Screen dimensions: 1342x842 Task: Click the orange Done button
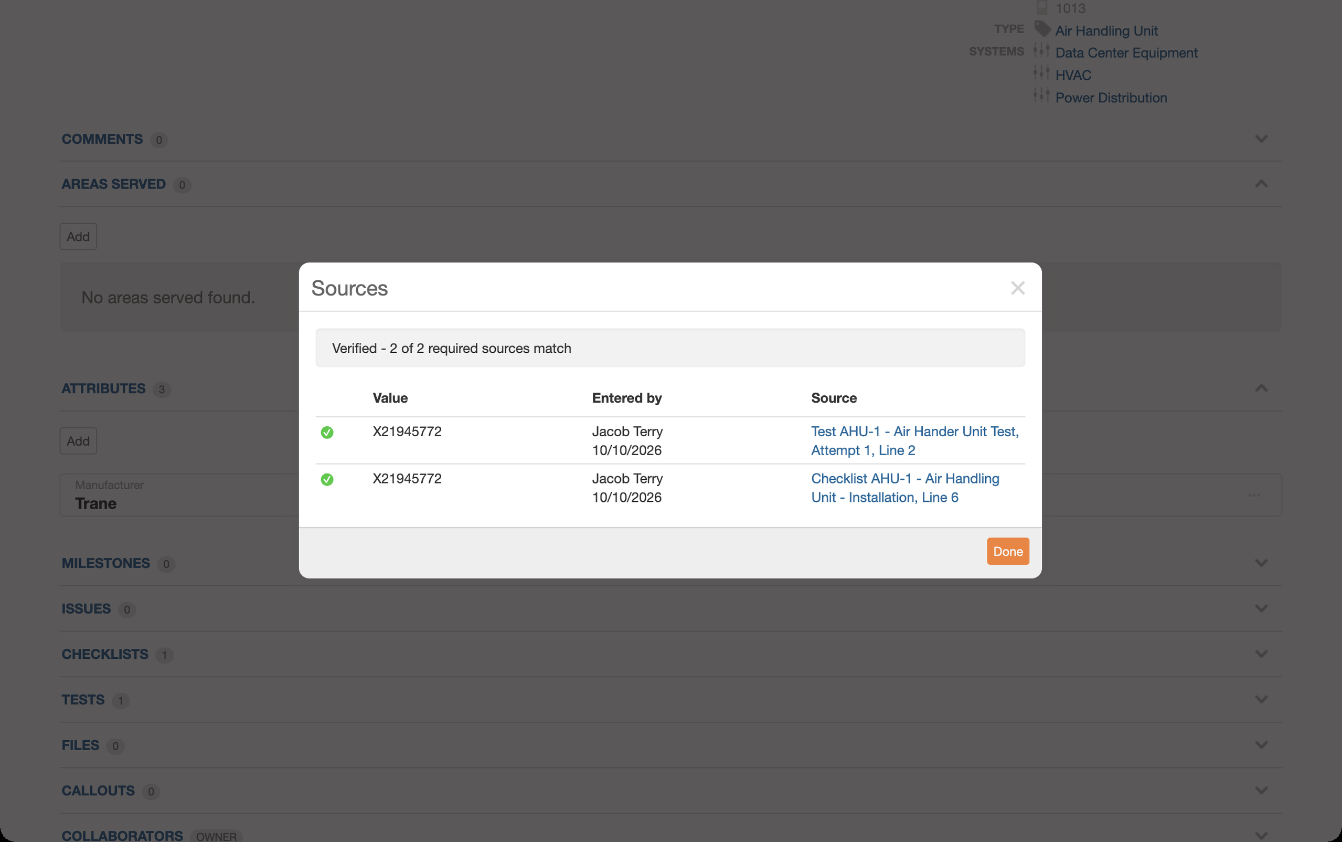tap(1008, 551)
